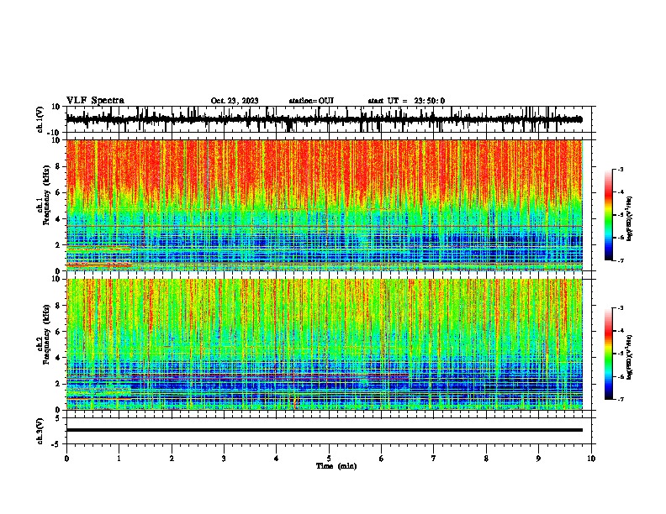Click the time axis tick label "3"
The height and width of the screenshot is (514, 666).
tap(224, 459)
